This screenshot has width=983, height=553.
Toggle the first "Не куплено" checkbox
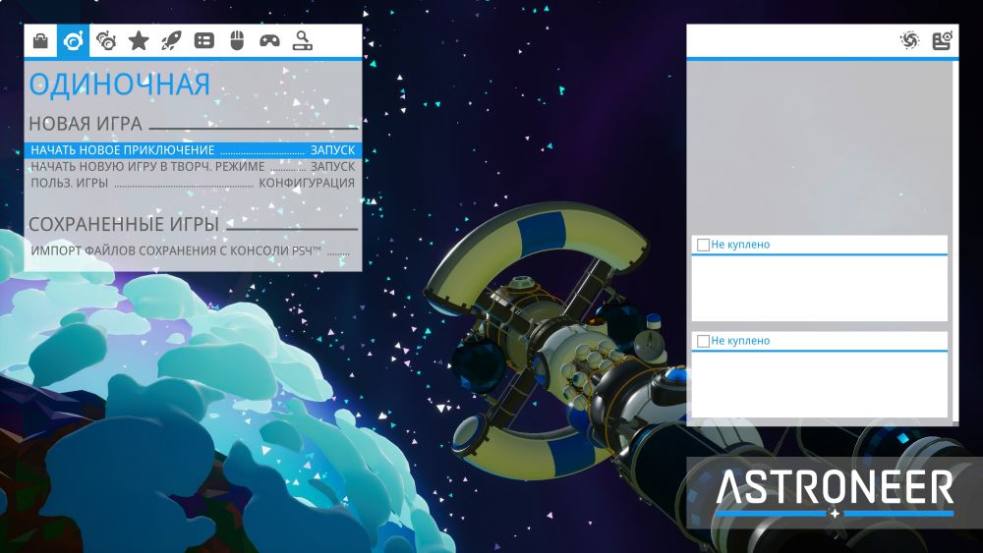(703, 245)
